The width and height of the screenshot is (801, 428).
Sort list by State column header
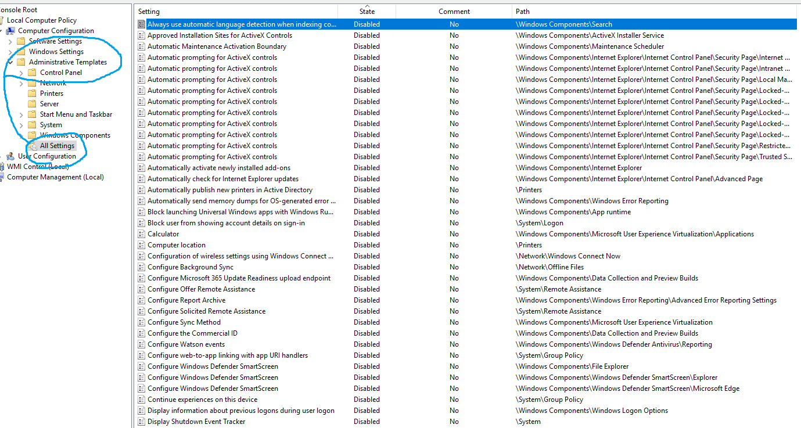pos(367,12)
